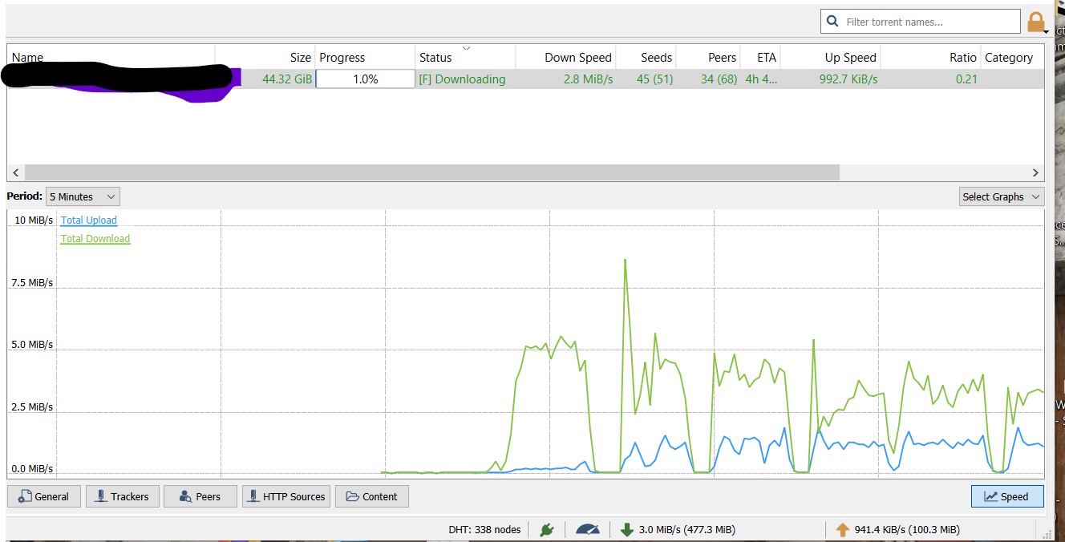Click the 34 (68) peers cell

[719, 79]
